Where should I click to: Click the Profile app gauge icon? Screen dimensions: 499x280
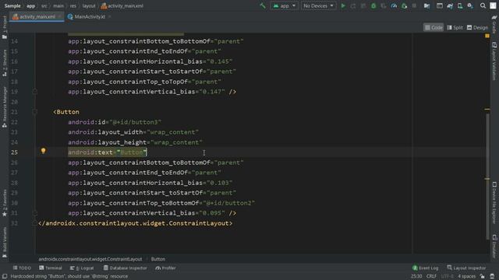point(394,5)
